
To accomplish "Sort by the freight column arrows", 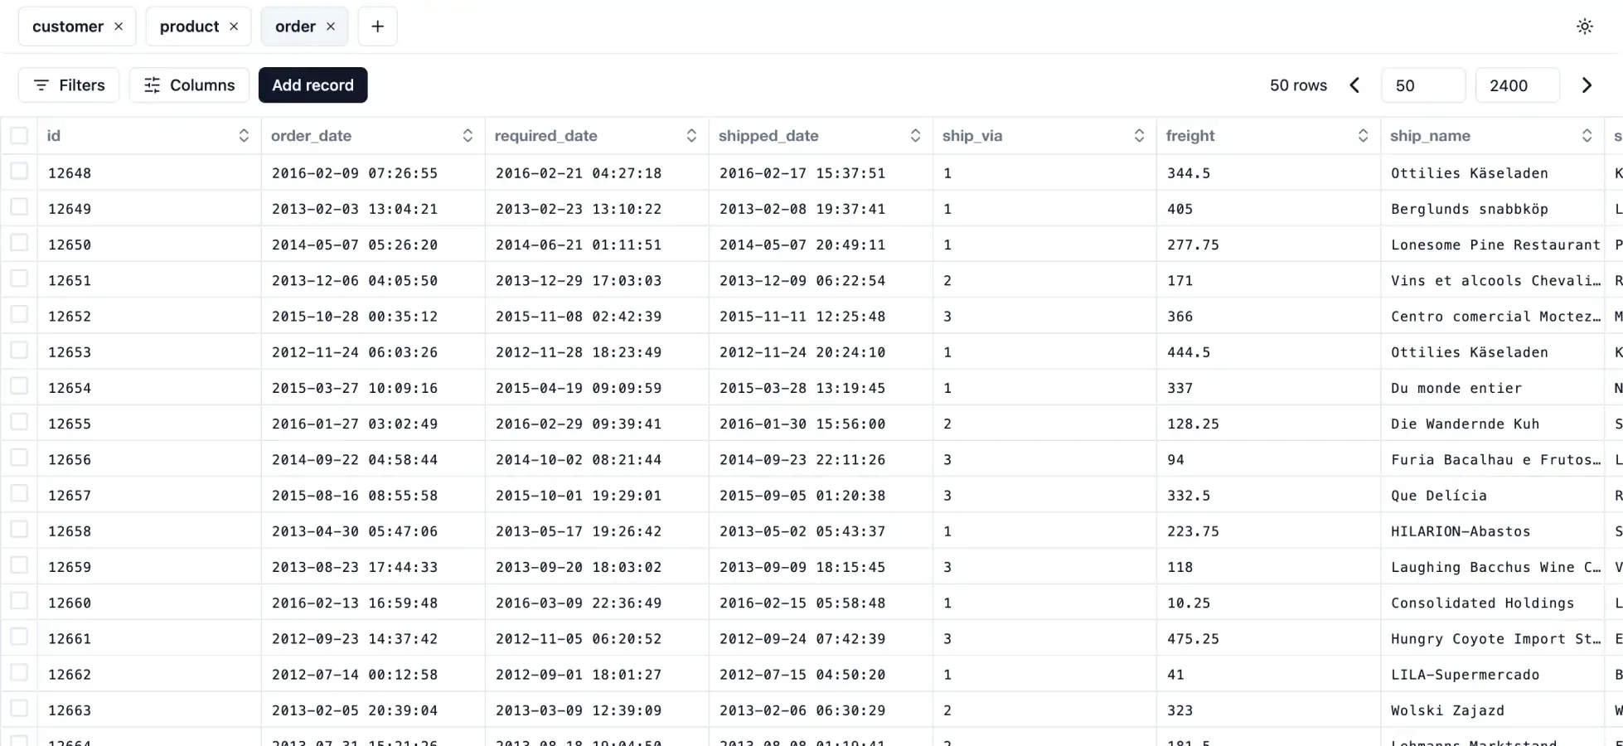I will click(x=1363, y=136).
